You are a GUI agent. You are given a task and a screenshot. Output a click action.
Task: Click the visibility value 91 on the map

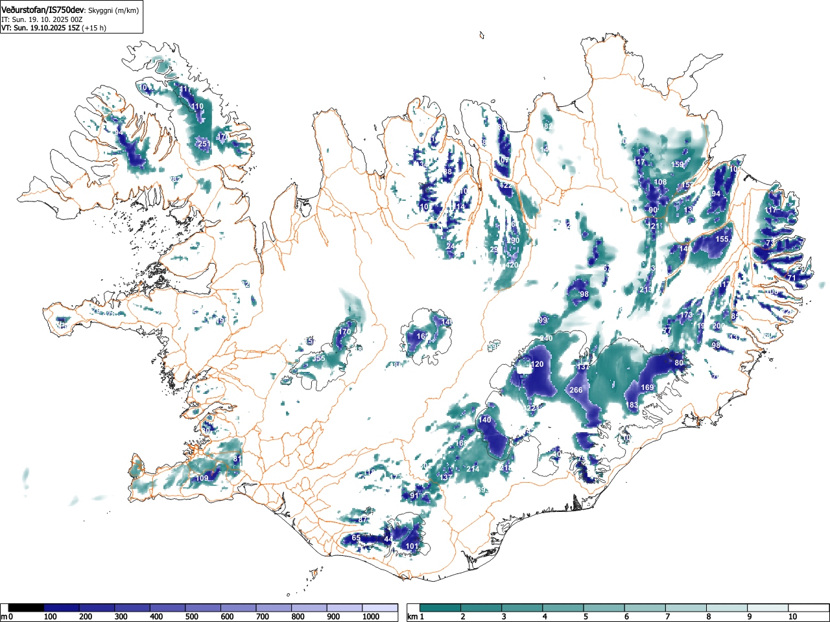point(415,496)
